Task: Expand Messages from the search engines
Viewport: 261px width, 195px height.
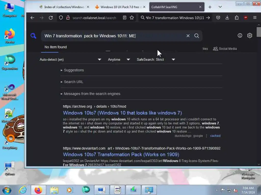Action: (90, 94)
